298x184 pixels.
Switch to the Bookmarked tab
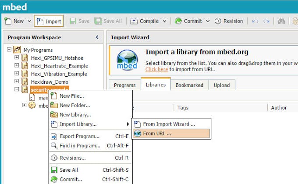[189, 85]
